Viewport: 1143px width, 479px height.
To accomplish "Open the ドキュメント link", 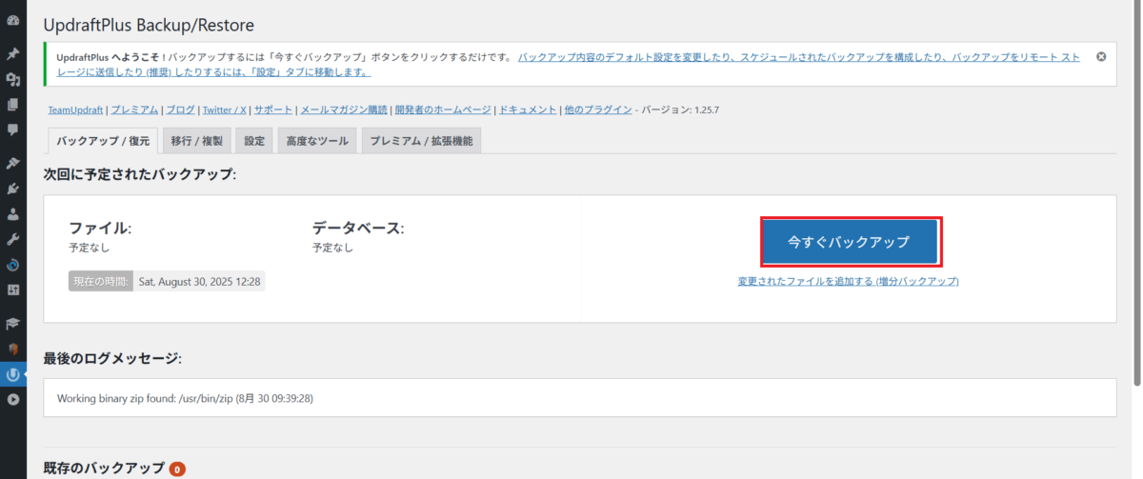I will (528, 110).
